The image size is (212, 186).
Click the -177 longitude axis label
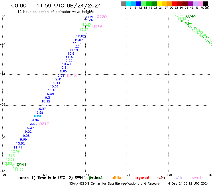[x=44, y=175]
